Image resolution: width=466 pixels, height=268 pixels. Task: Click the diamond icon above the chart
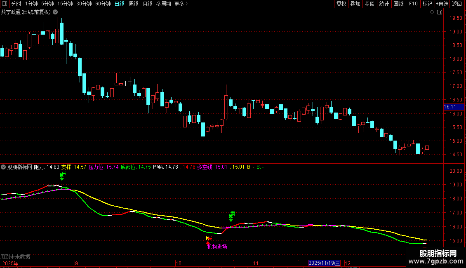(x=432, y=12)
